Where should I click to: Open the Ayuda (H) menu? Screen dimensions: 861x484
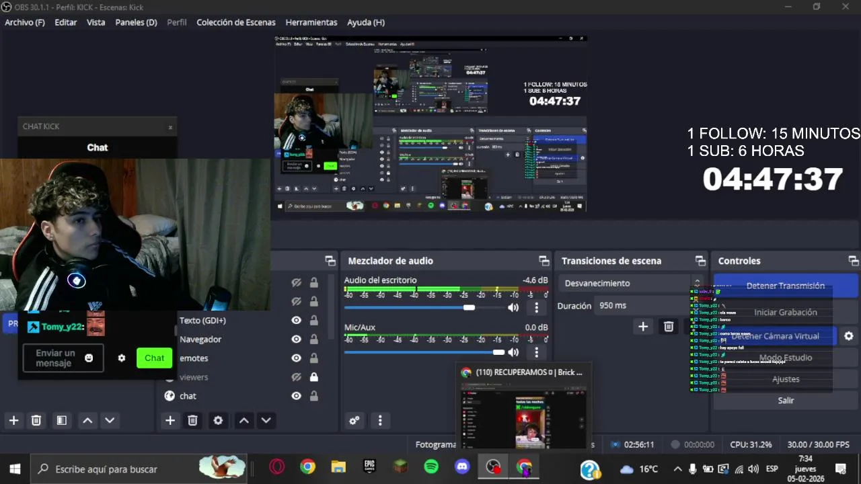[x=366, y=22]
